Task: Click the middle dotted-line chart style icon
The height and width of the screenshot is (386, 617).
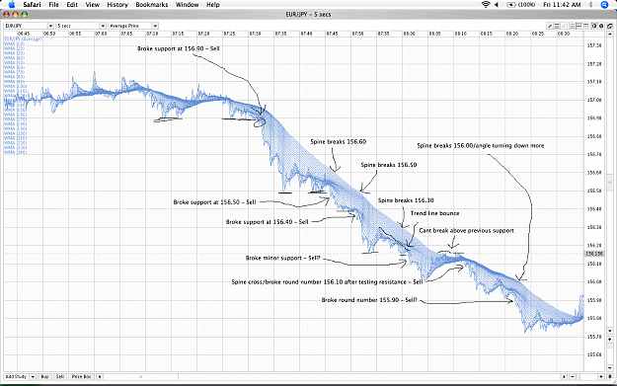Action: 578,26
